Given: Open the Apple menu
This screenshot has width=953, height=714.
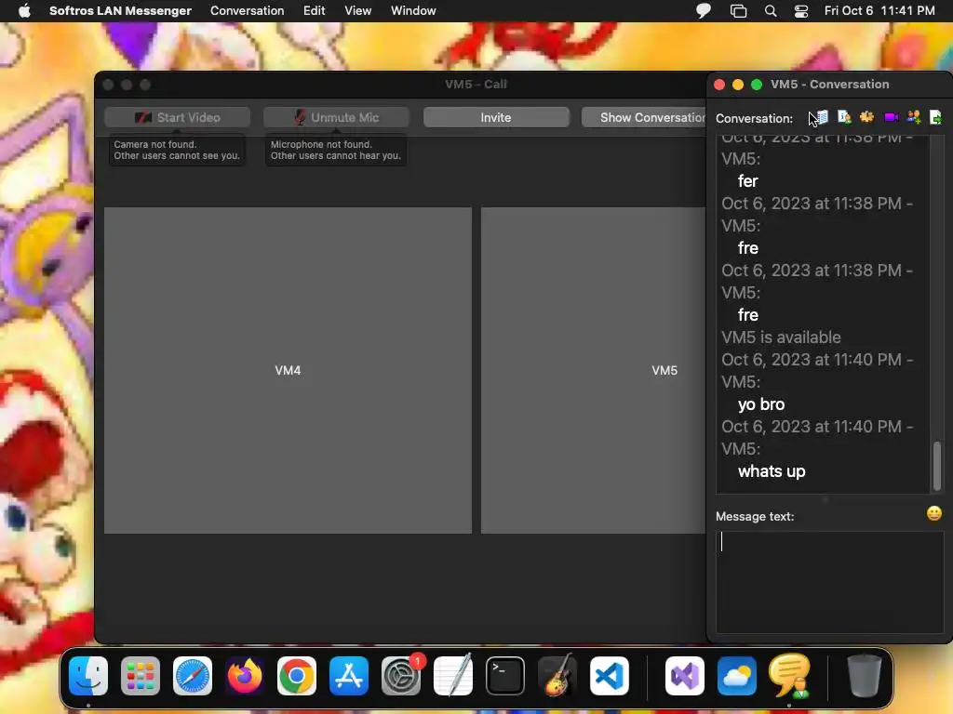Looking at the screenshot, I should [24, 11].
